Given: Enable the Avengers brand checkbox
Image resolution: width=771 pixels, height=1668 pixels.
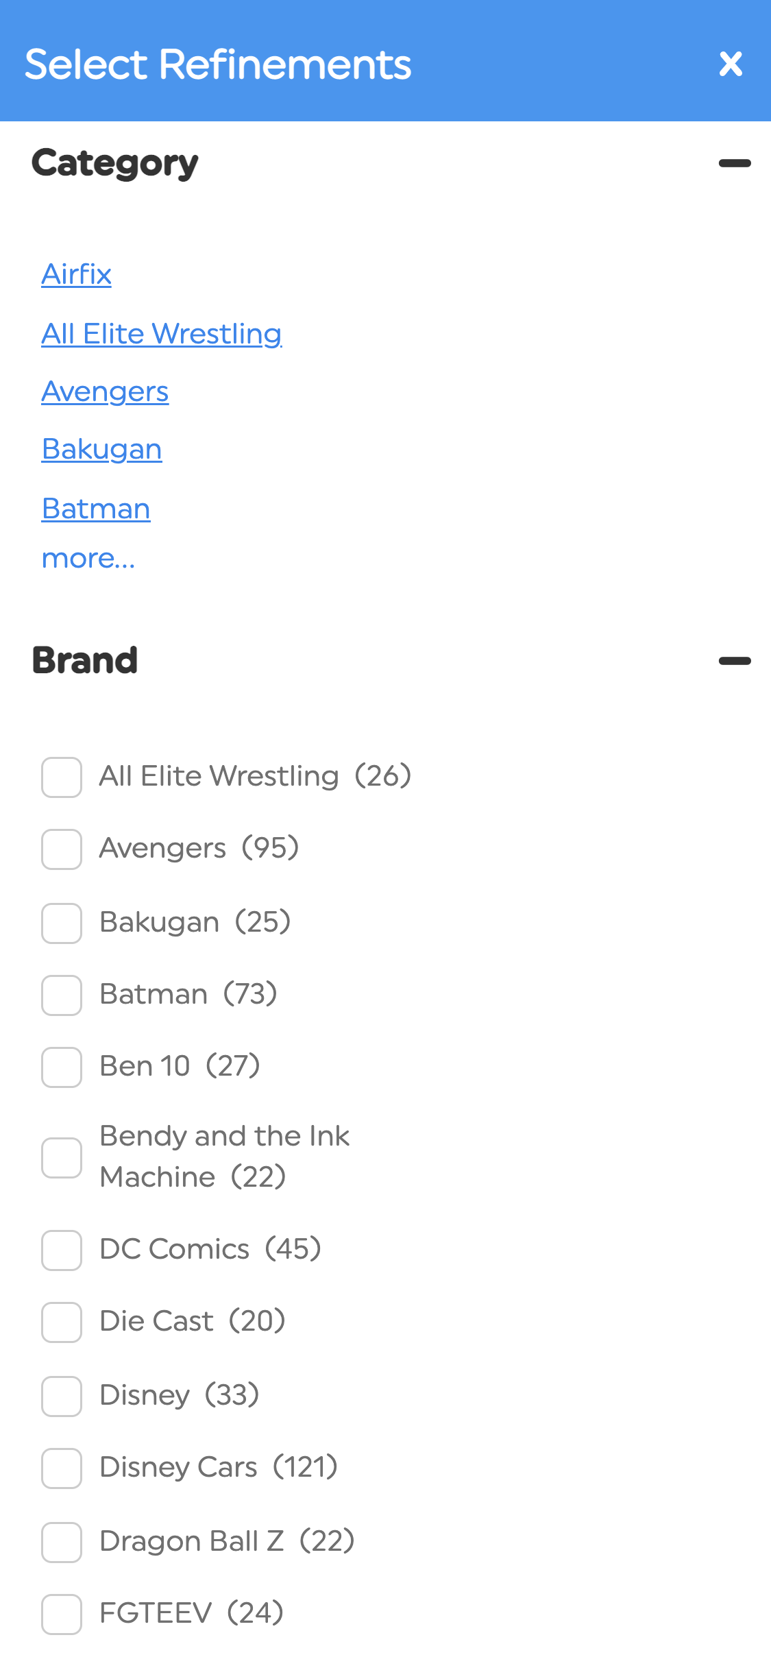Looking at the screenshot, I should [x=61, y=849].
